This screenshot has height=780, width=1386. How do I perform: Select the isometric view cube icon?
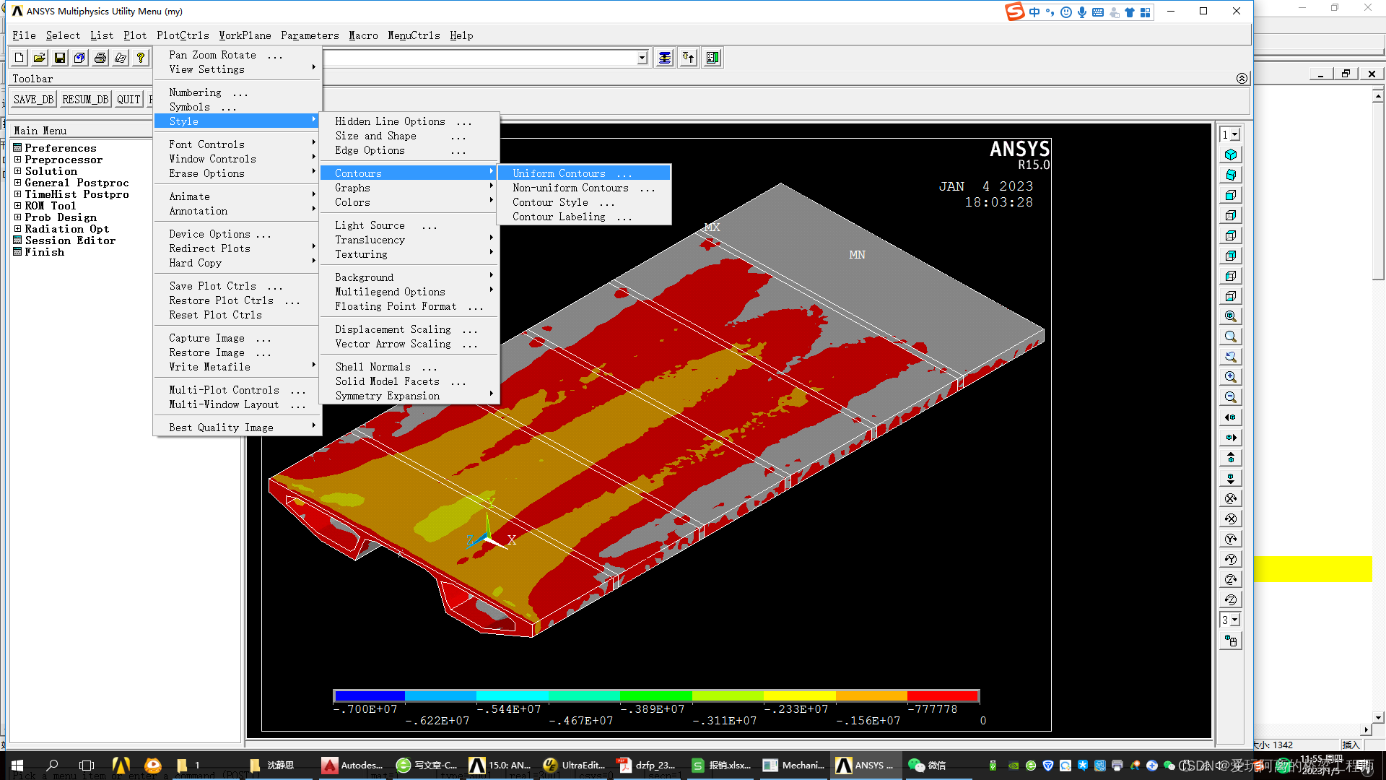pos(1231,155)
